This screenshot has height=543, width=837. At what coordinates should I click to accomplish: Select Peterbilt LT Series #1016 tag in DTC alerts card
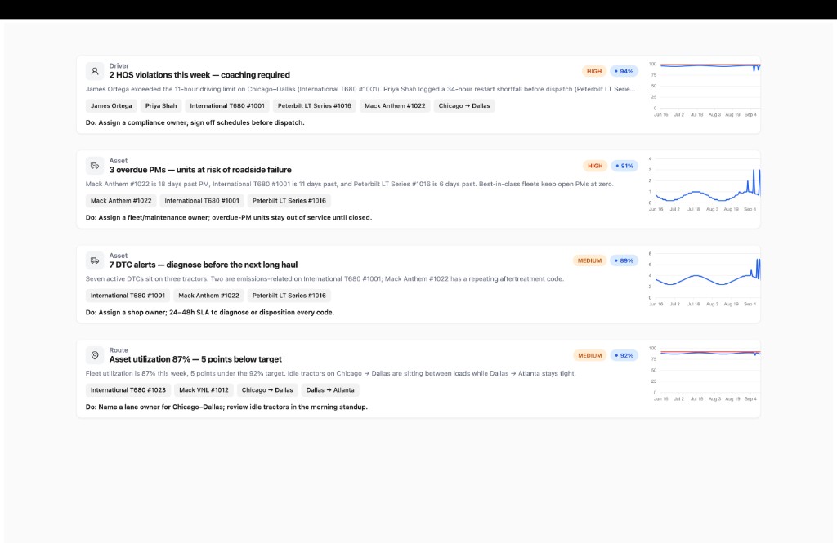(x=289, y=296)
